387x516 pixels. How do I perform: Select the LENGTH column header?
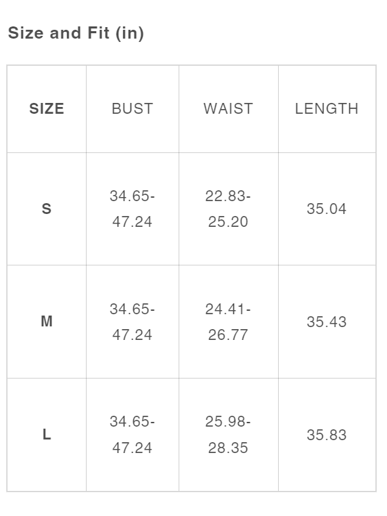click(x=327, y=108)
